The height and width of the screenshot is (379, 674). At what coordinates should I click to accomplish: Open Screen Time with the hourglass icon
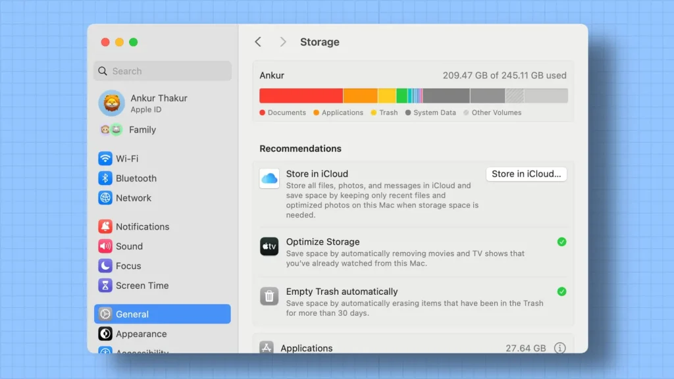pyautogui.click(x=105, y=286)
